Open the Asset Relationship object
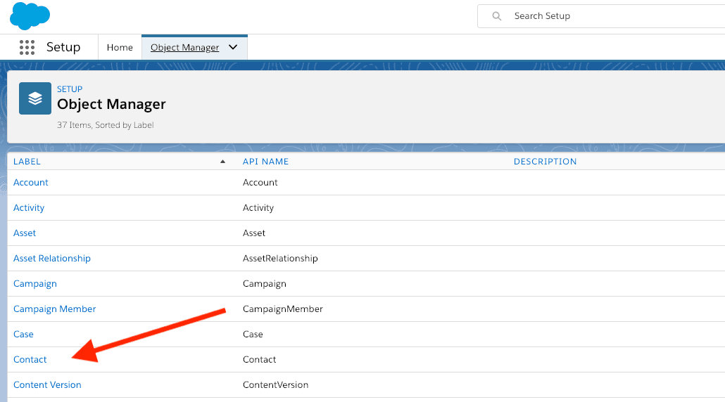This screenshot has width=725, height=402. [x=52, y=259]
